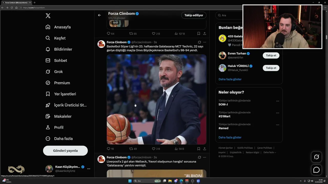Viewport: 328px width, 184px height.
Task: Like the video post with 127 B views
Action: pyautogui.click(x=156, y=33)
